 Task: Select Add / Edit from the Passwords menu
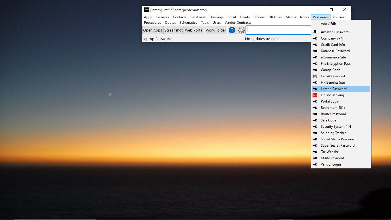tap(328, 23)
